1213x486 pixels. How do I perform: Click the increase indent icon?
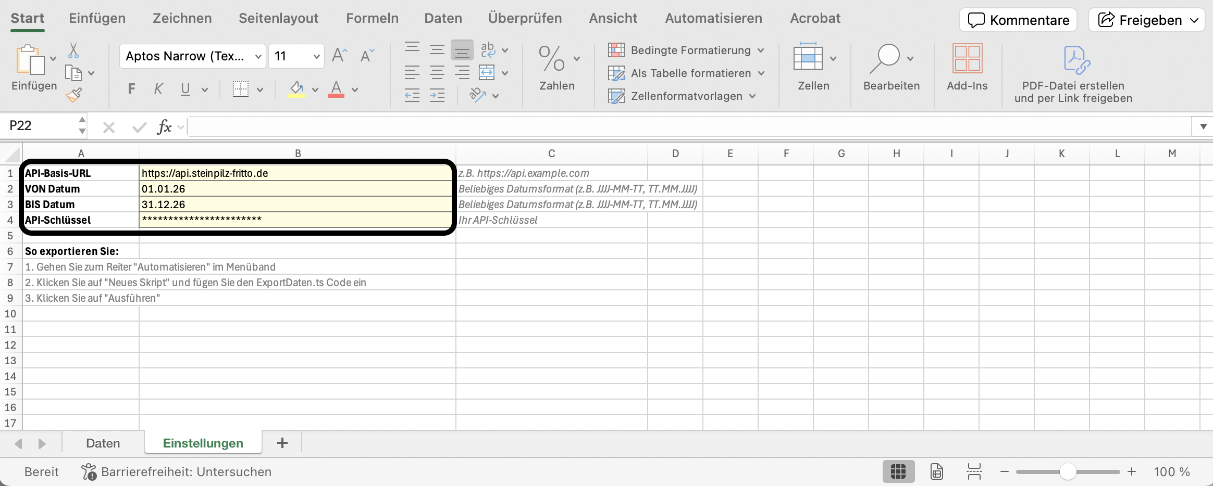[437, 95]
